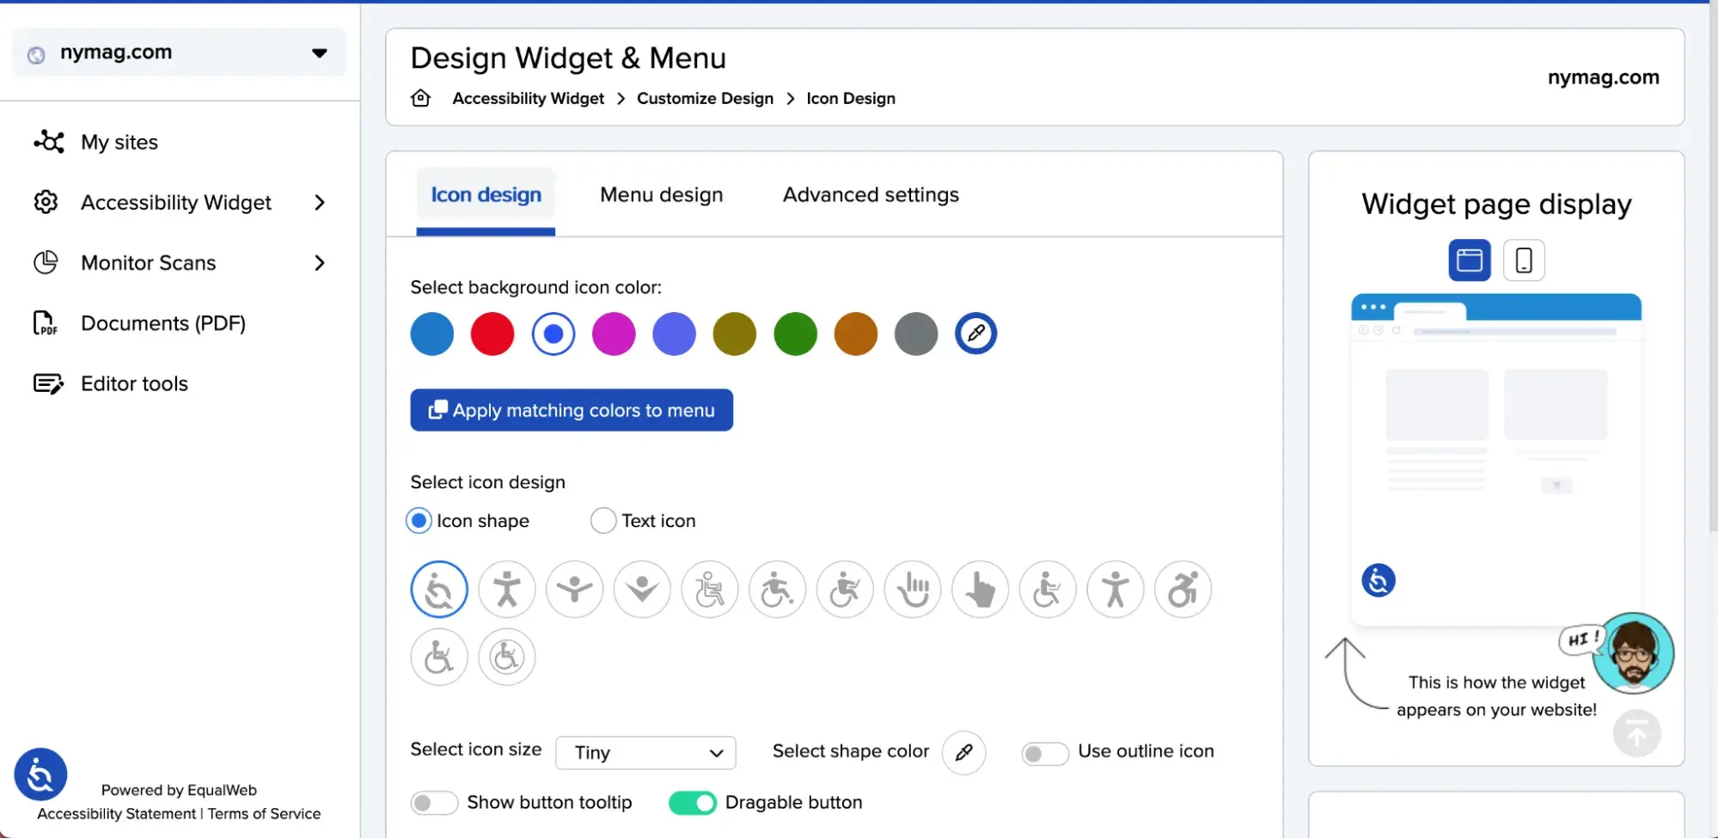Select the dynamic forward-leaning wheelchair icon shape

point(1183,590)
